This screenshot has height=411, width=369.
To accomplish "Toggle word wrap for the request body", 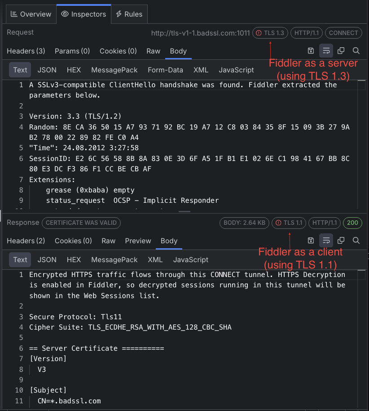I will (326, 51).
